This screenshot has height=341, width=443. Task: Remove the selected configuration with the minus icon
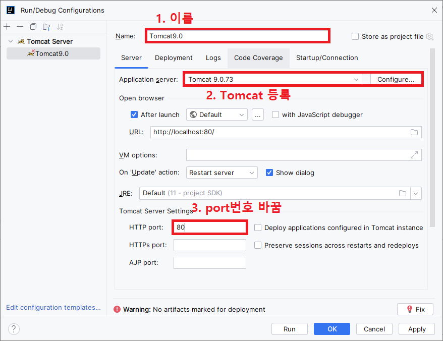(x=20, y=27)
